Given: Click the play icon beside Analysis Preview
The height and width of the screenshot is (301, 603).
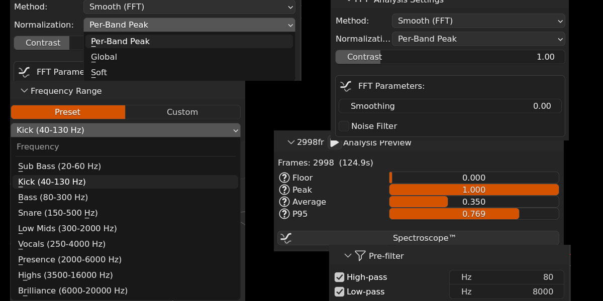Looking at the screenshot, I should click(334, 142).
